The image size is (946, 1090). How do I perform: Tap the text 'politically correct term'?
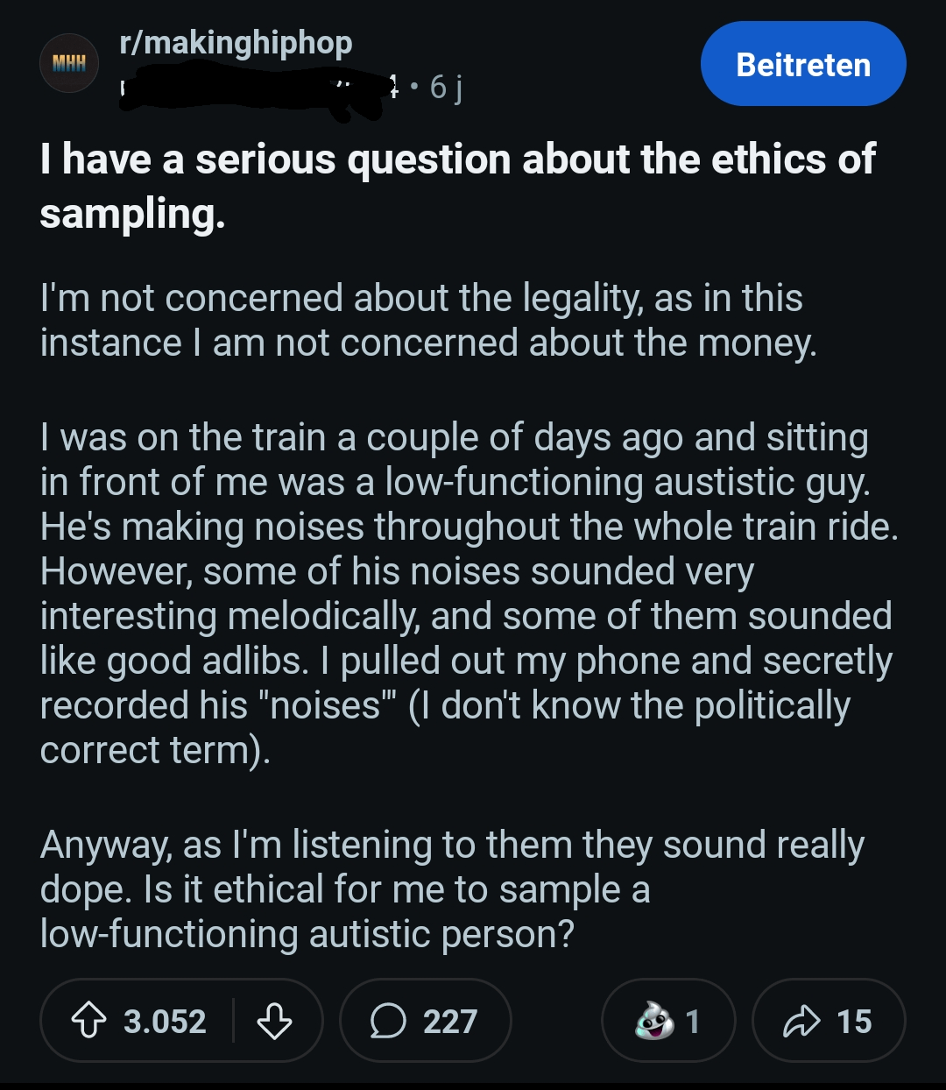[445, 728]
